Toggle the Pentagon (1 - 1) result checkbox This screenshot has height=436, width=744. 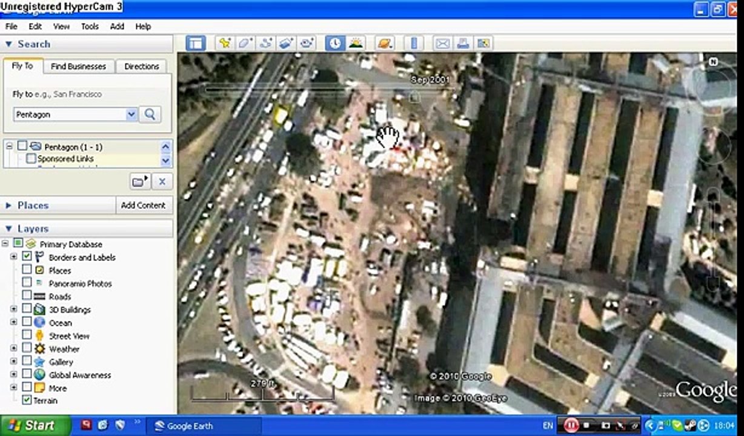tap(22, 146)
